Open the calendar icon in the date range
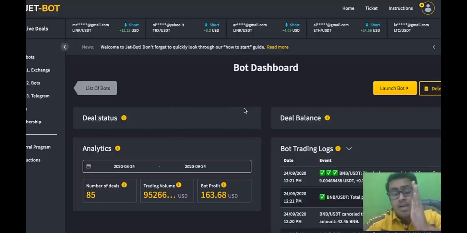The image size is (467, 233). click(x=89, y=166)
